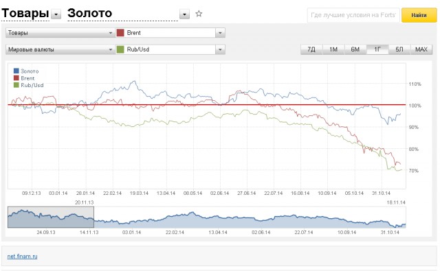Click the 20.11.13 range start date label
The image size is (440, 271).
point(85,202)
